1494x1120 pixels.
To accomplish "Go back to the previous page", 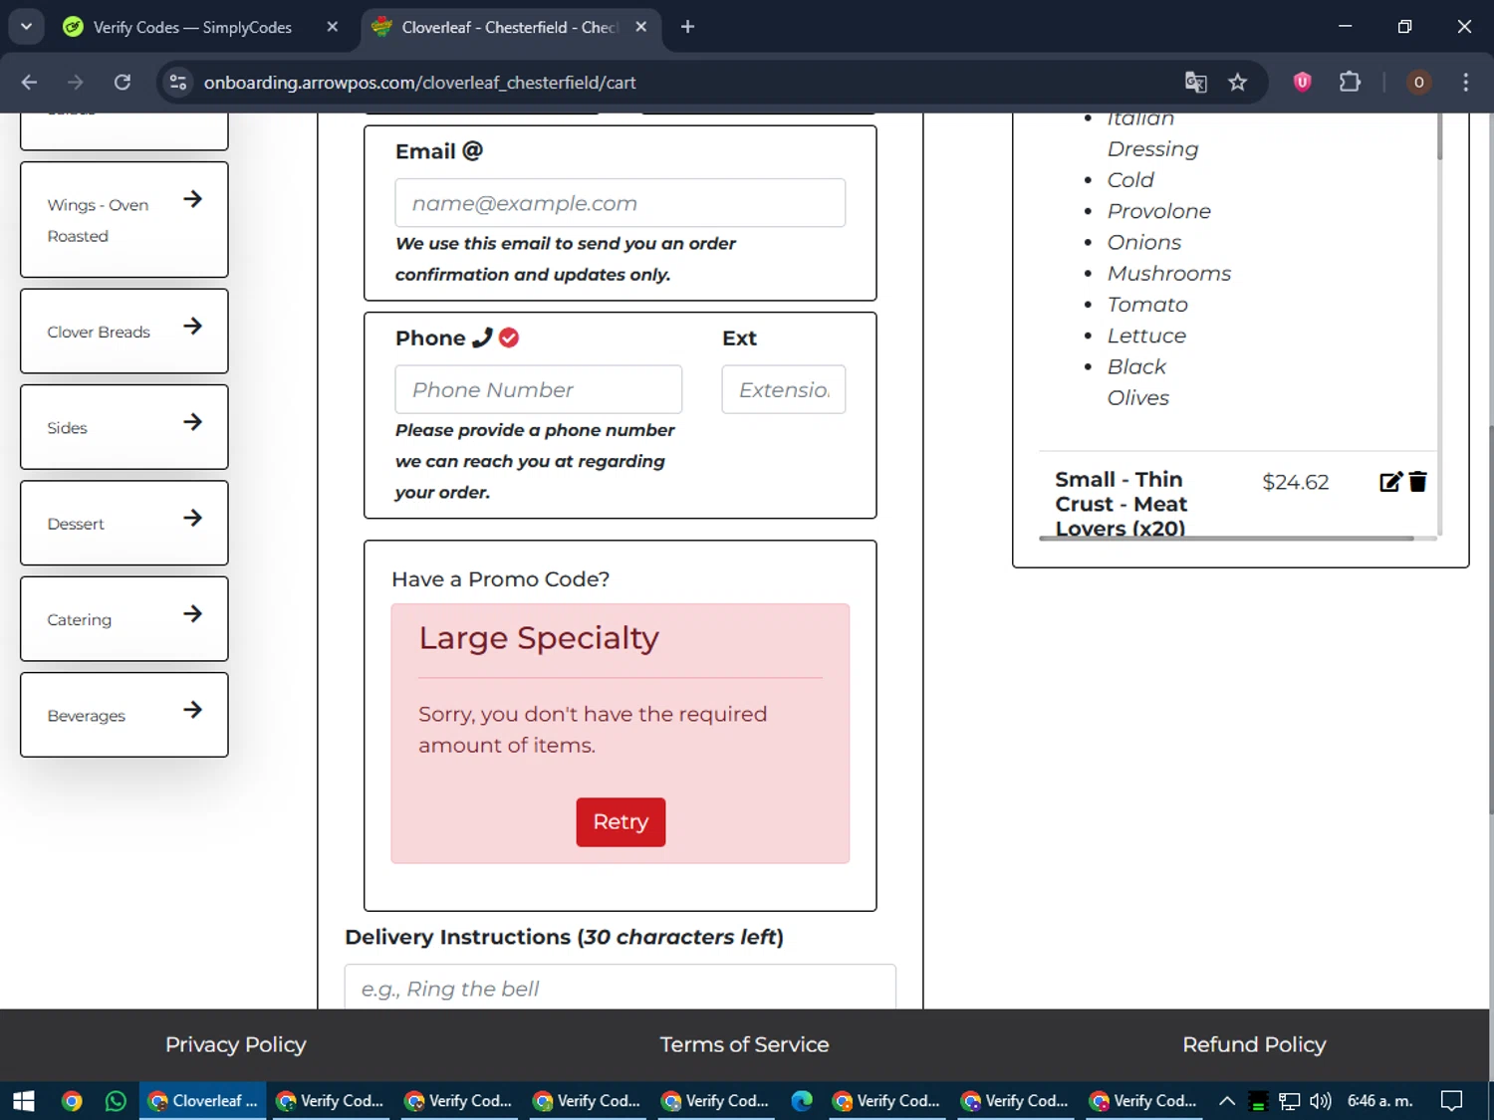I will coord(30,83).
